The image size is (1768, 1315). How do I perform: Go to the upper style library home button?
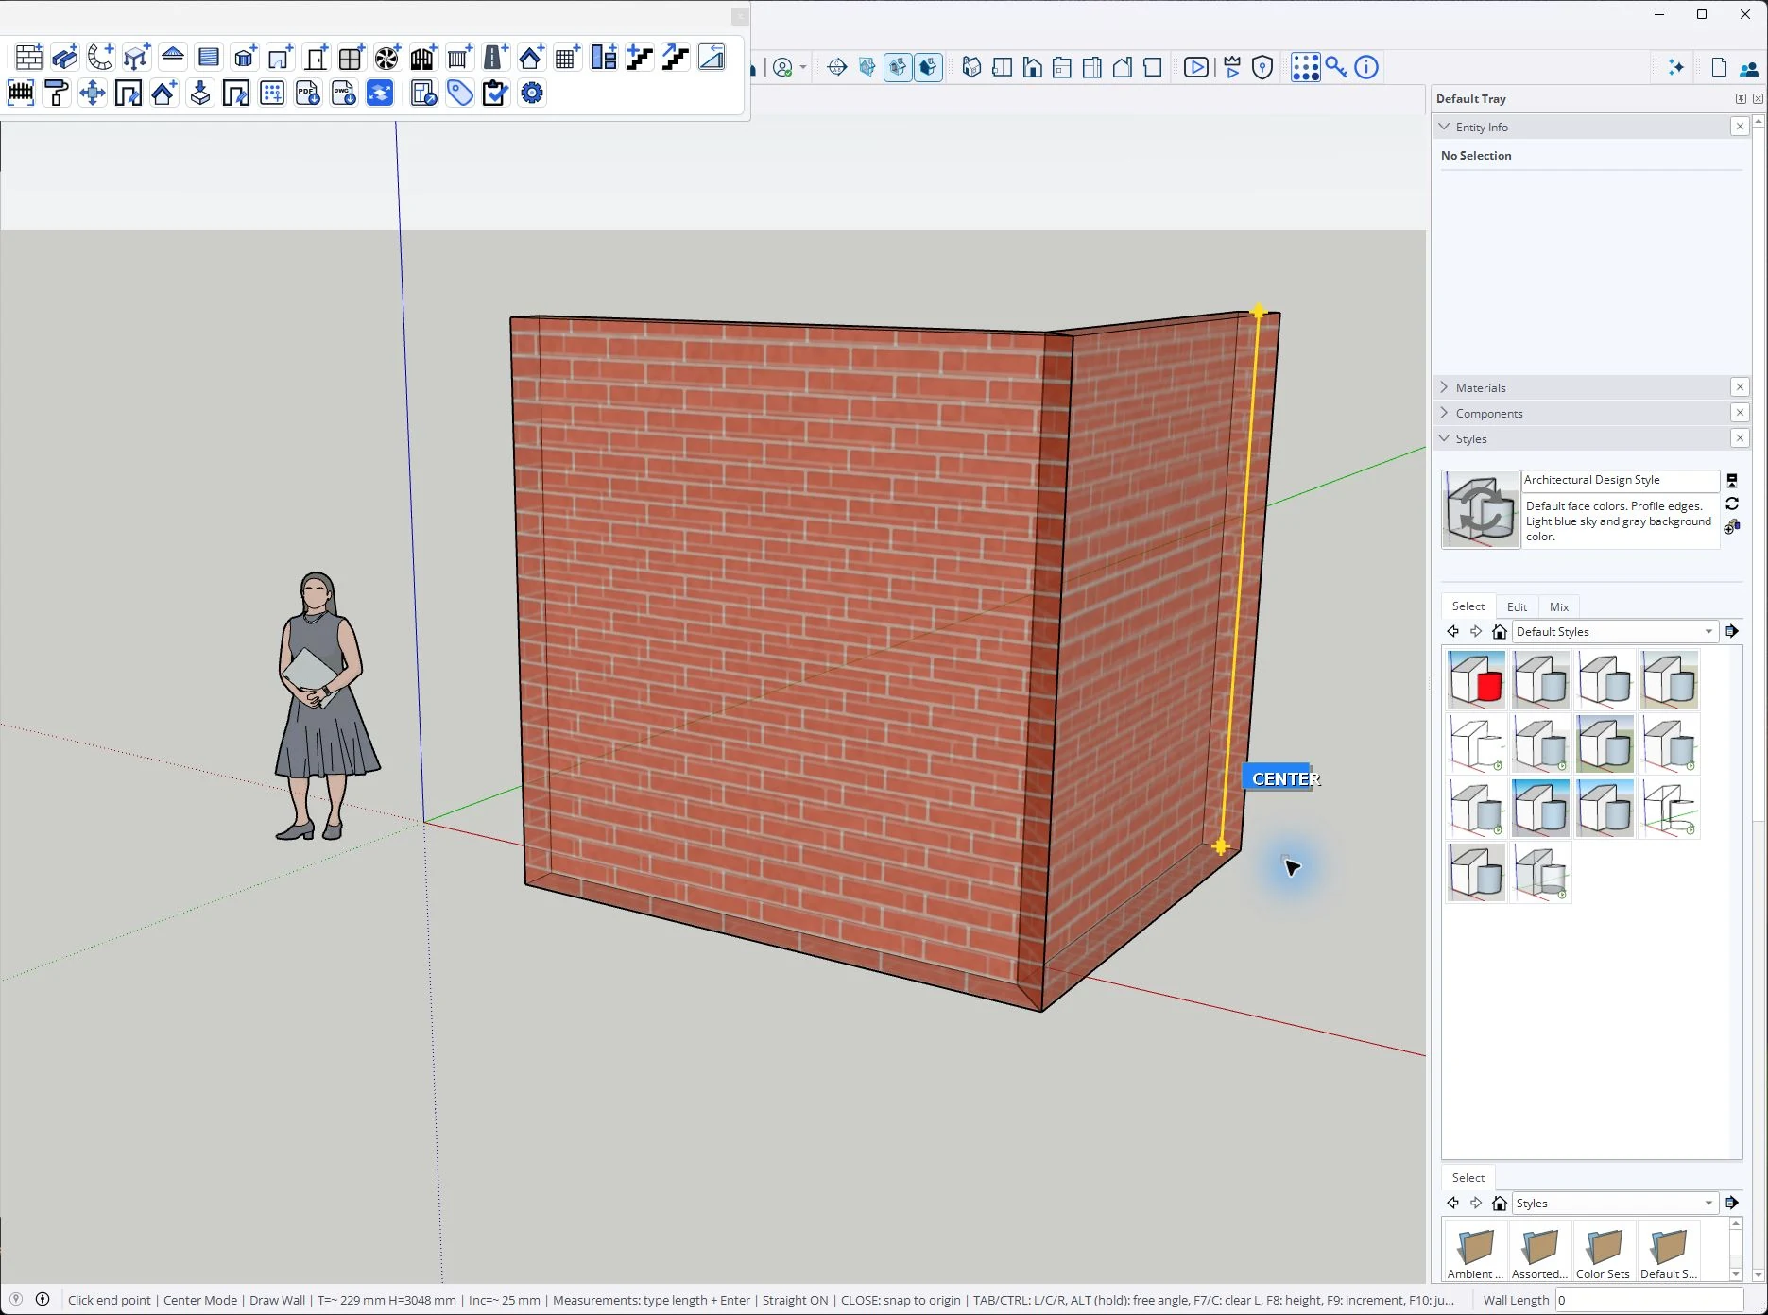click(x=1500, y=631)
